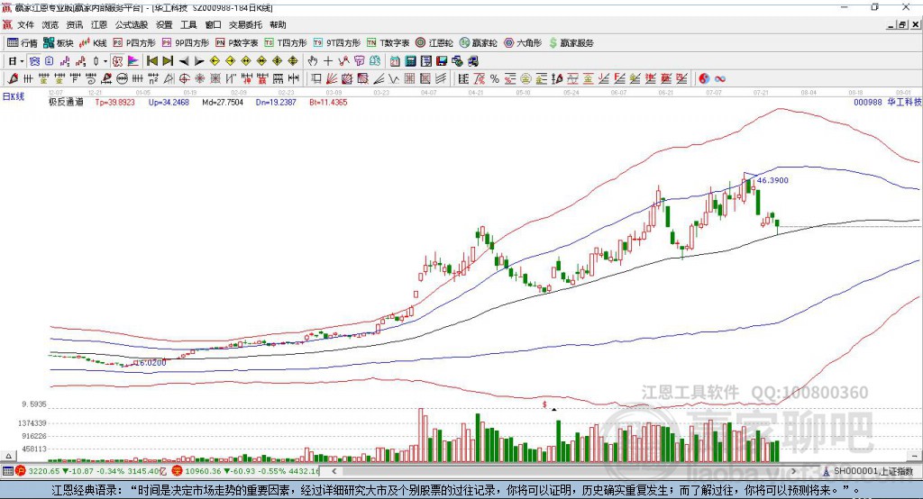Click the calendar icon in toolbar
Screen dimensions: 923x499
pyautogui.click(x=395, y=61)
